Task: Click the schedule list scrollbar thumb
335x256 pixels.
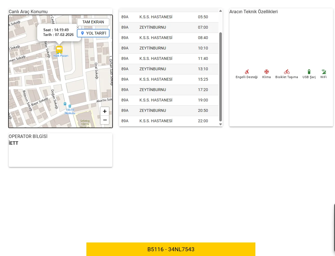Action: [220, 76]
